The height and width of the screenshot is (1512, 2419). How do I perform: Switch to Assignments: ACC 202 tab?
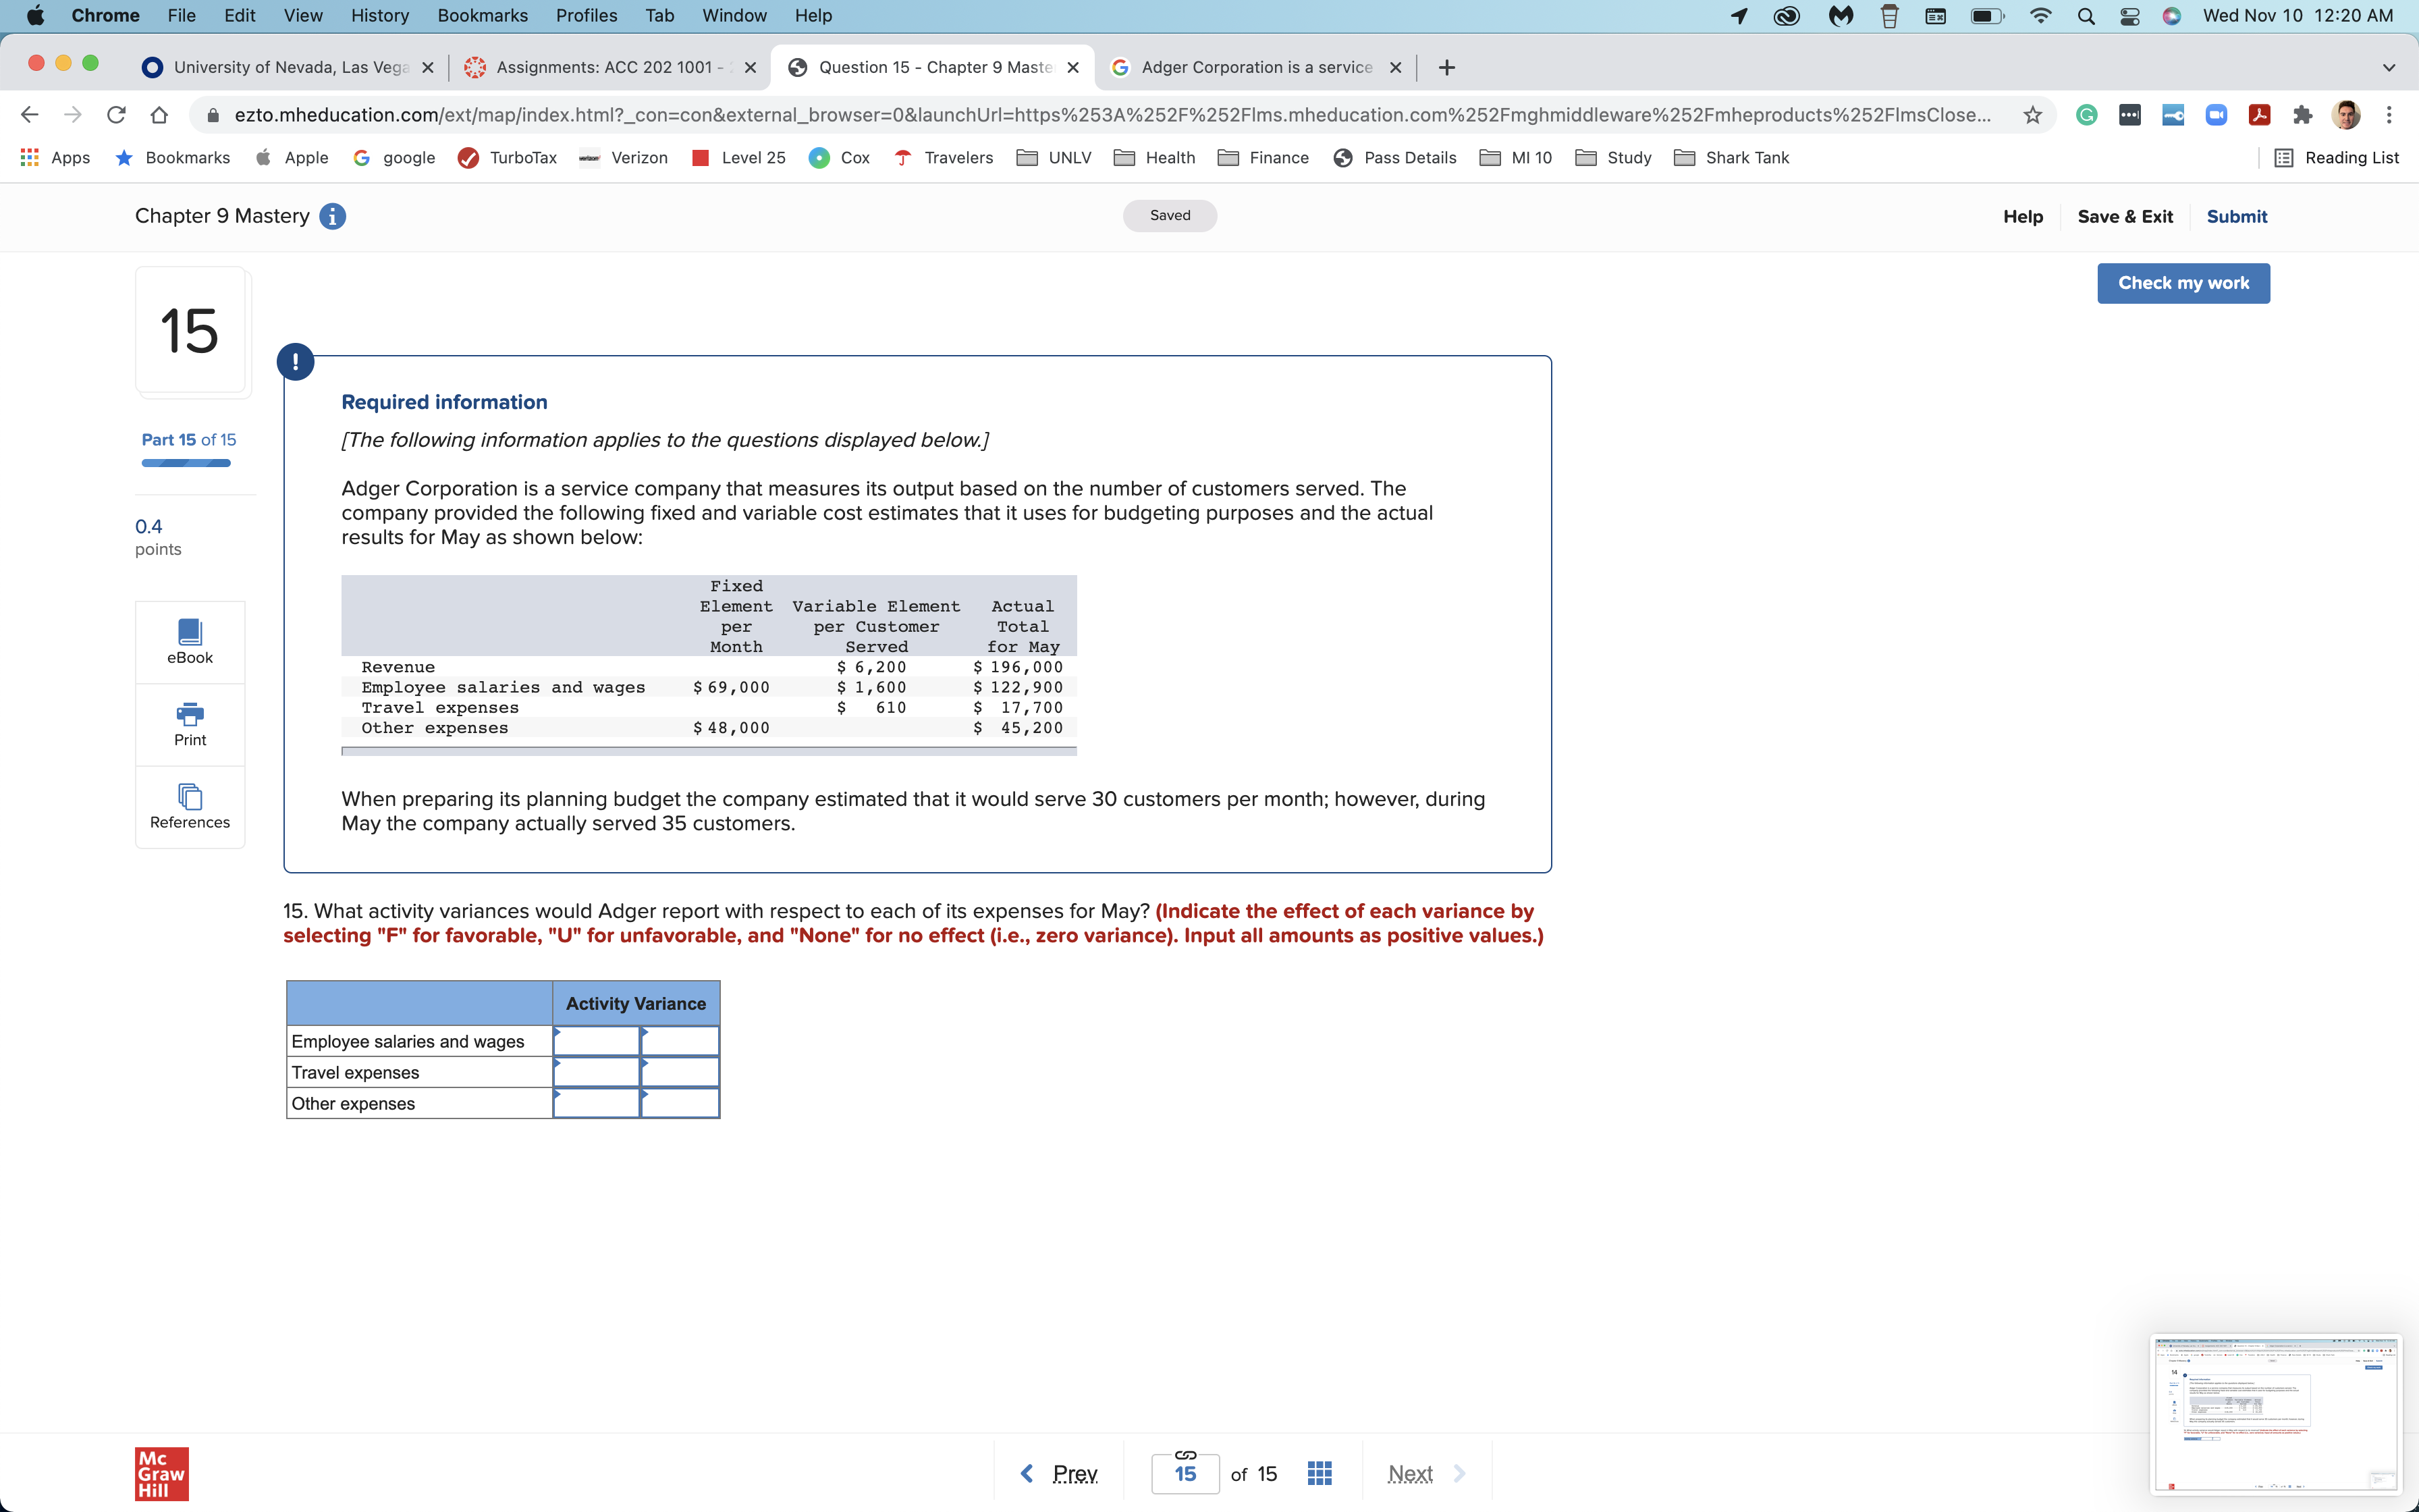pos(604,67)
